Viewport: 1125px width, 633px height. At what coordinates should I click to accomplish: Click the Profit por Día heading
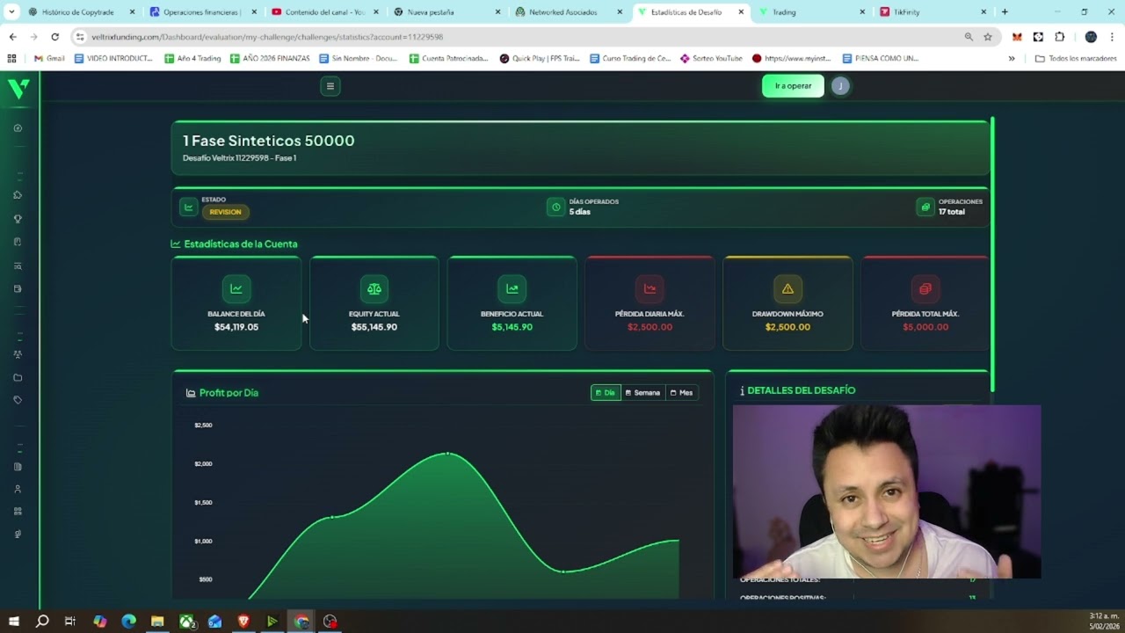[x=229, y=393]
